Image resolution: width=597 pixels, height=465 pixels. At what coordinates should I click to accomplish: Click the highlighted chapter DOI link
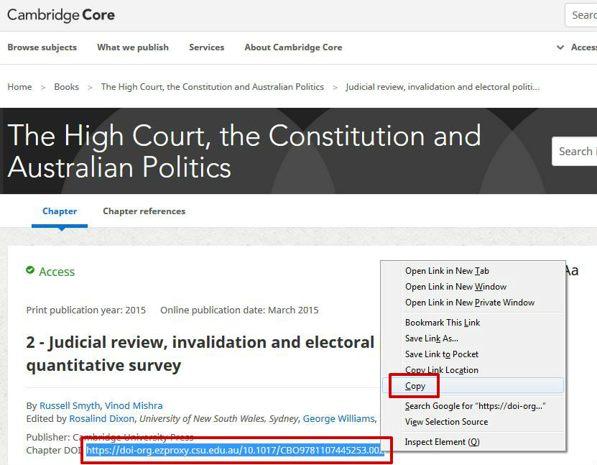(x=236, y=450)
